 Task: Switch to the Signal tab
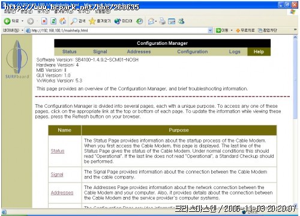(x=100, y=51)
